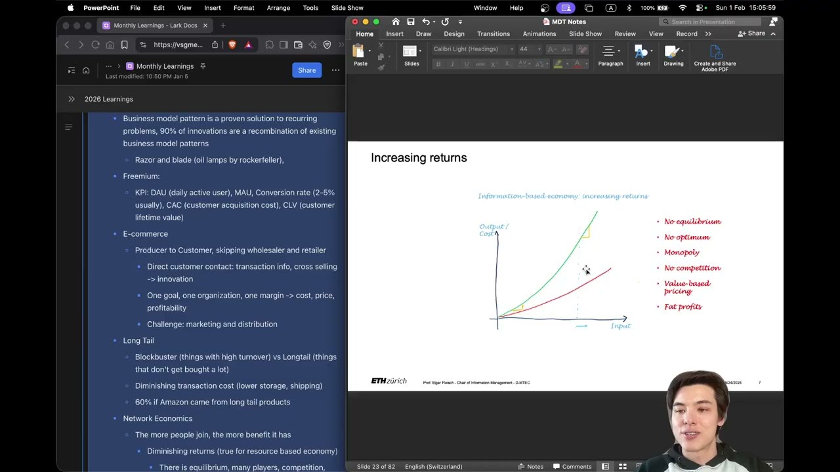Click the Search in Presentation field

tap(710, 22)
